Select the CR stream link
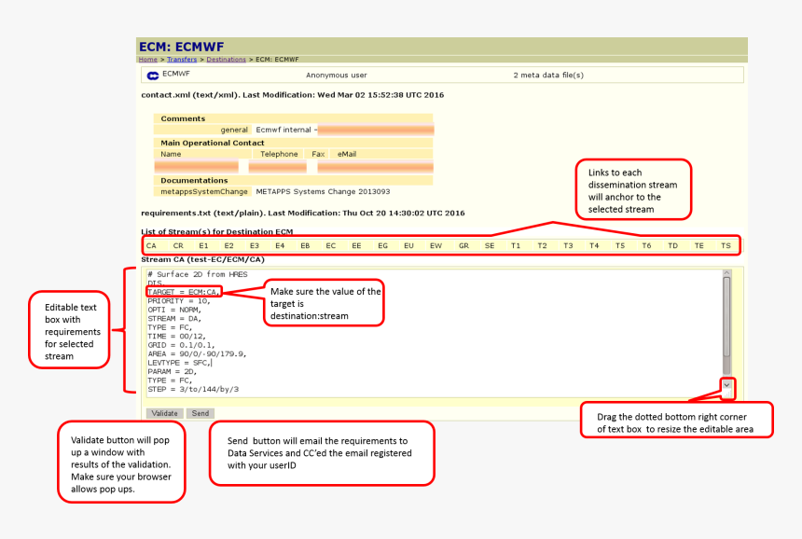This screenshot has width=802, height=539. [x=177, y=245]
